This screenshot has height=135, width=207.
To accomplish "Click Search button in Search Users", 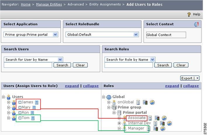I will pos(62,65).
